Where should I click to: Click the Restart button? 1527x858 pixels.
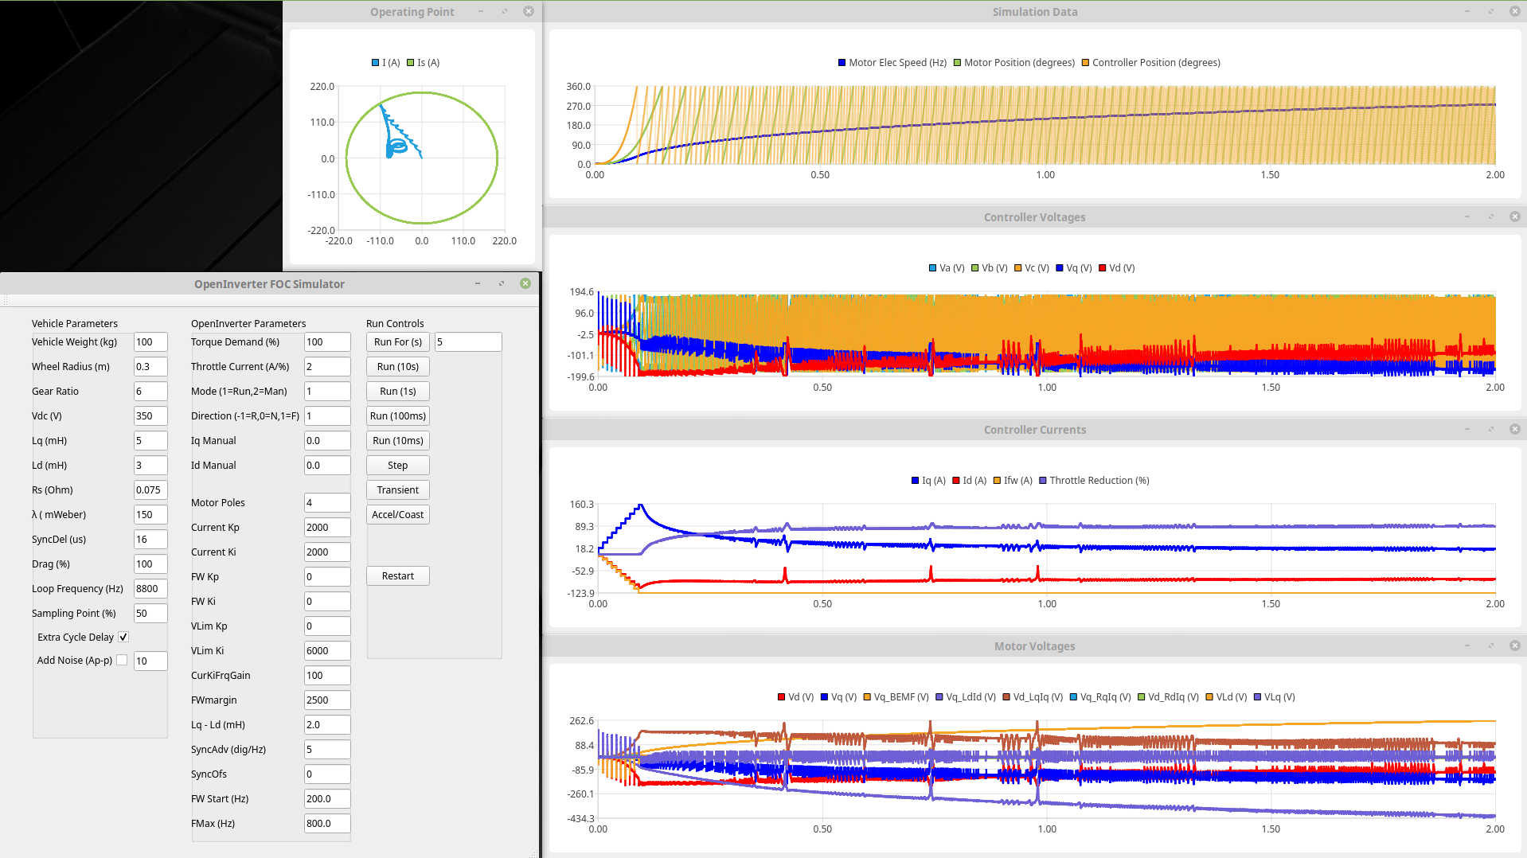397,575
